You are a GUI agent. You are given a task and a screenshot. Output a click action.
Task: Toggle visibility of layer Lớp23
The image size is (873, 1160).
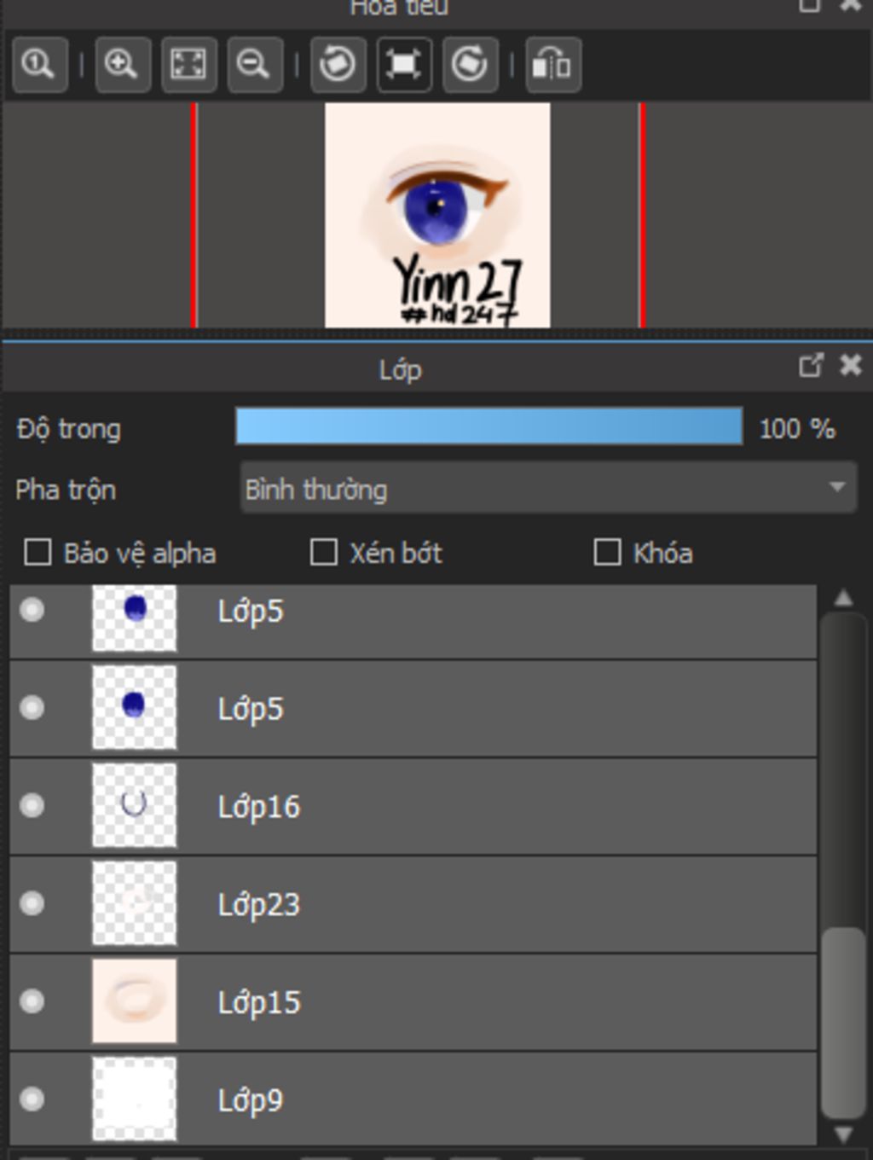[x=32, y=903]
